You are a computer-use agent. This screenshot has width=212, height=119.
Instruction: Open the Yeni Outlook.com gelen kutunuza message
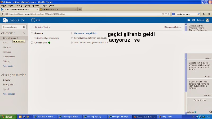pyautogui.click(x=91, y=43)
